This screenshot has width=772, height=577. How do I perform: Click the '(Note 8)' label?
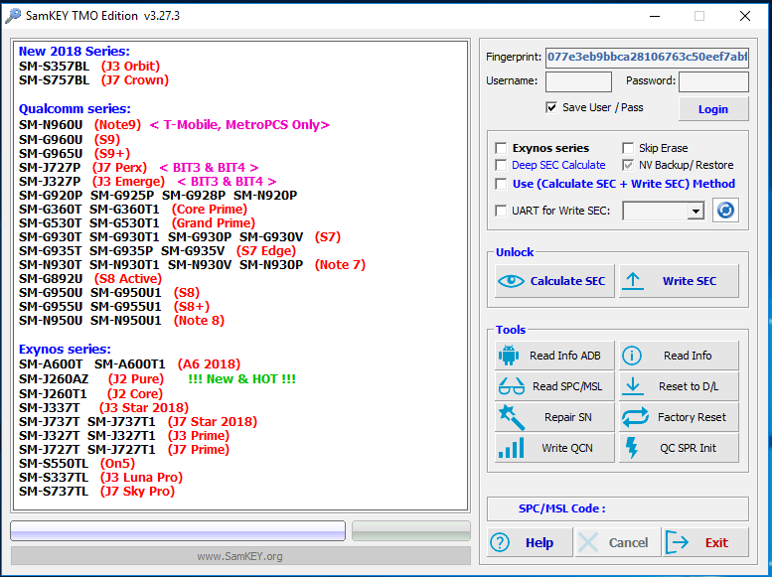[x=199, y=321]
